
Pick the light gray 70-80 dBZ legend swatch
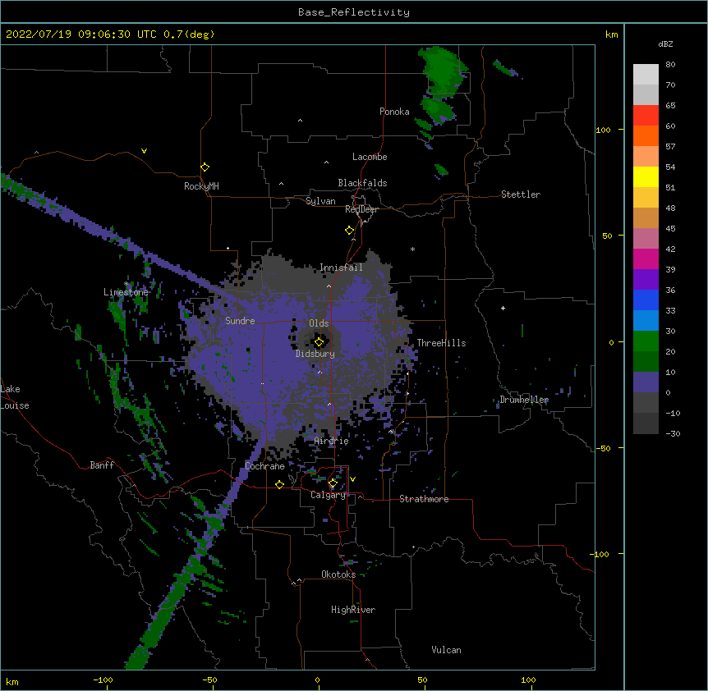pos(646,75)
